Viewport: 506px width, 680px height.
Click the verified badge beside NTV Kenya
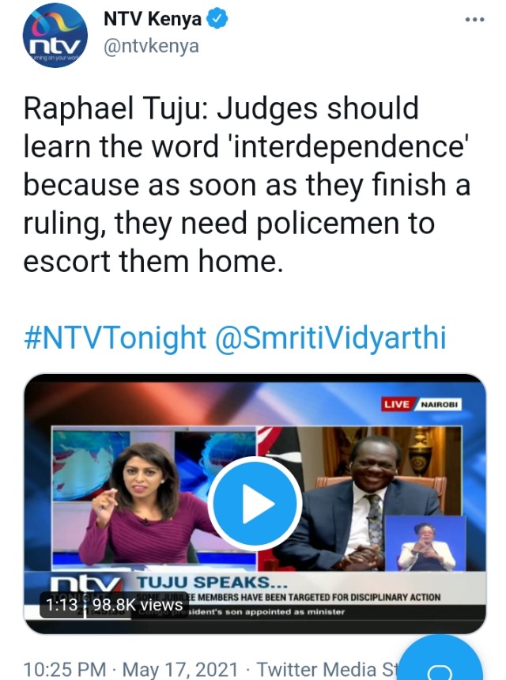click(x=217, y=20)
